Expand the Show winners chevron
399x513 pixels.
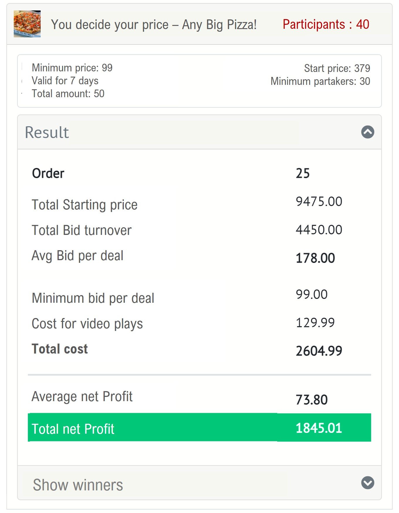(x=367, y=482)
